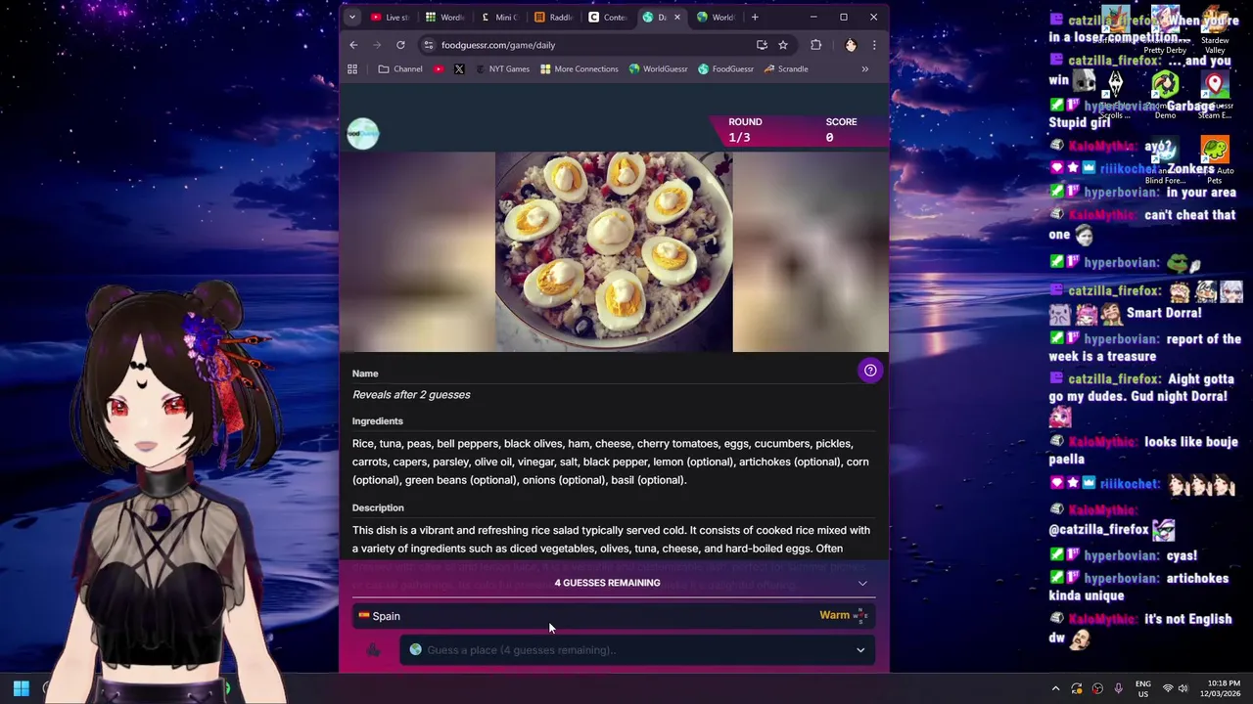Collapse the 4 Guesses Remaining panel
This screenshot has width=1253, height=704.
862,583
